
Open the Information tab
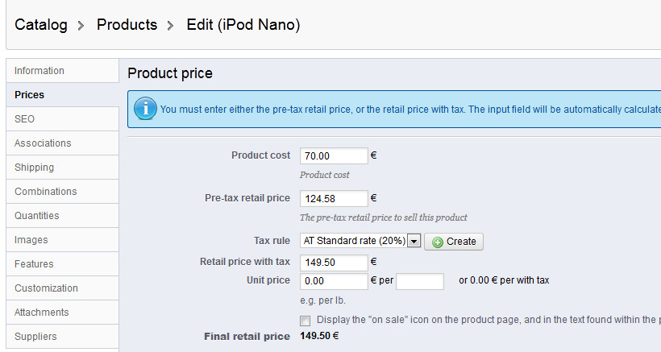point(39,71)
